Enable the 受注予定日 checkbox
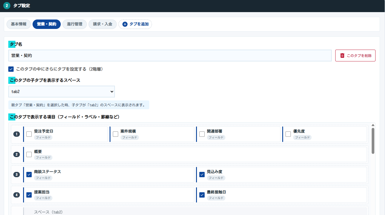This screenshot has height=215, width=385. tap(29, 134)
